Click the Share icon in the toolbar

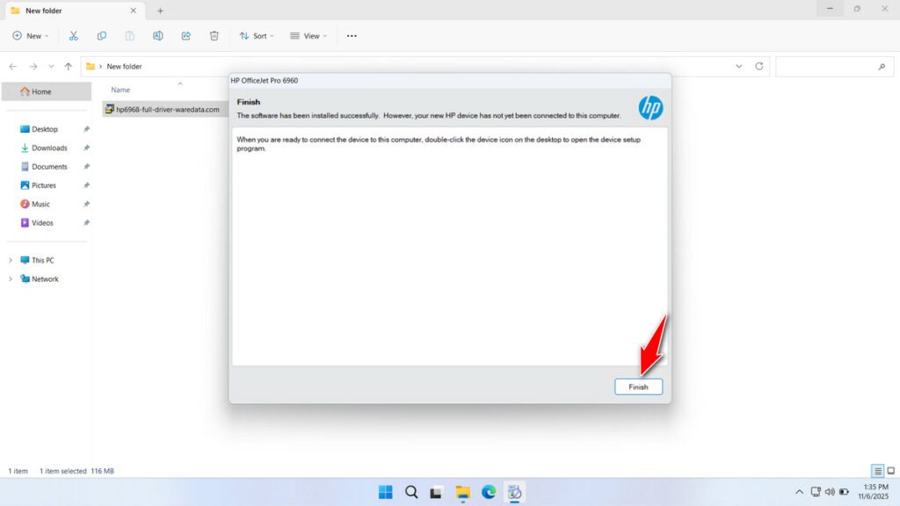[185, 35]
